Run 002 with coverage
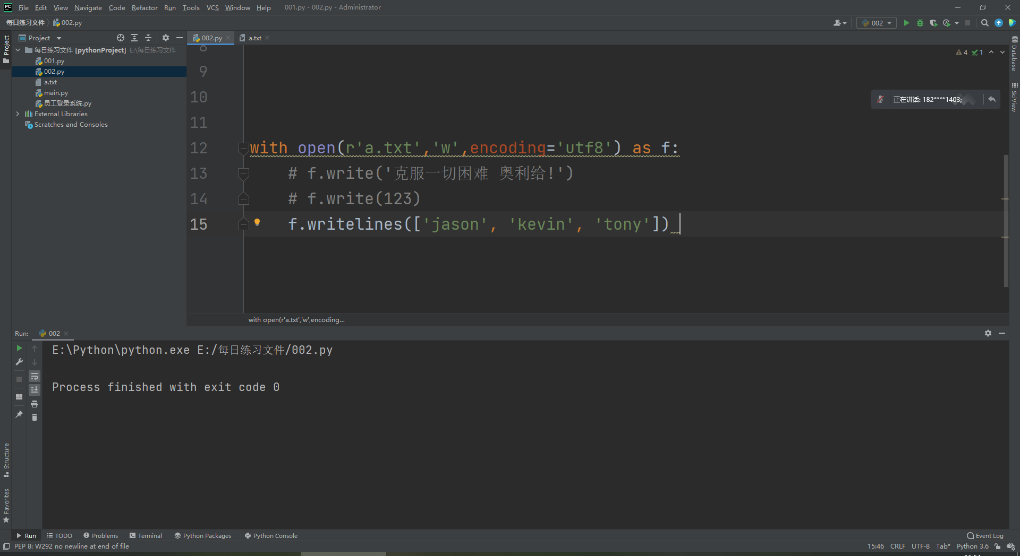The width and height of the screenshot is (1020, 556). click(x=933, y=23)
